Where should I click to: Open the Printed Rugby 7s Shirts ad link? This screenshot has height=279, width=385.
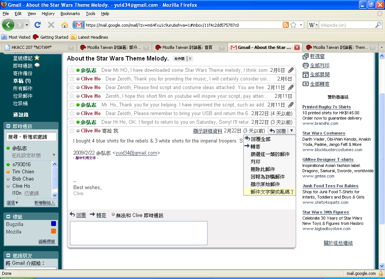[326, 107]
